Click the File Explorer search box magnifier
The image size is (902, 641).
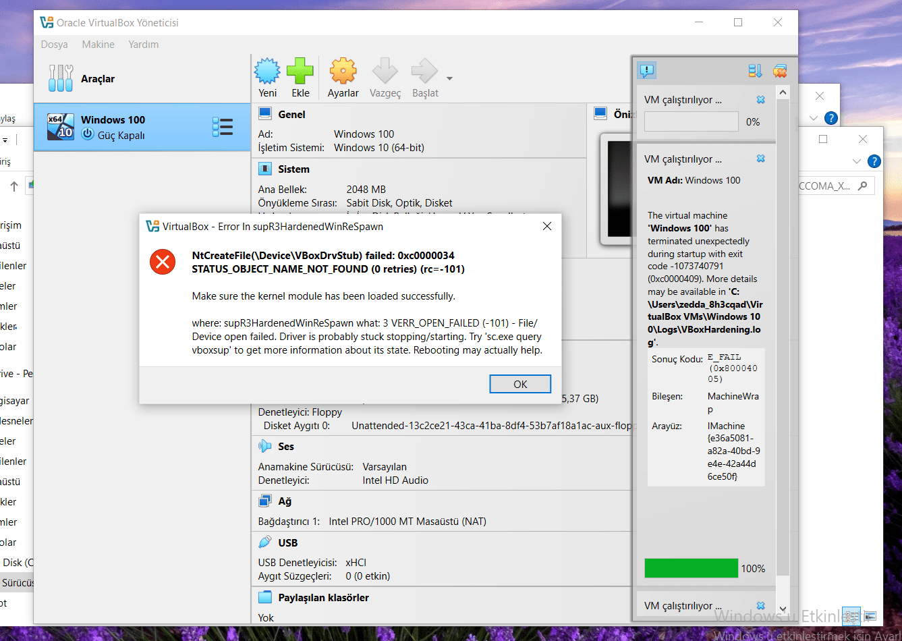click(862, 186)
